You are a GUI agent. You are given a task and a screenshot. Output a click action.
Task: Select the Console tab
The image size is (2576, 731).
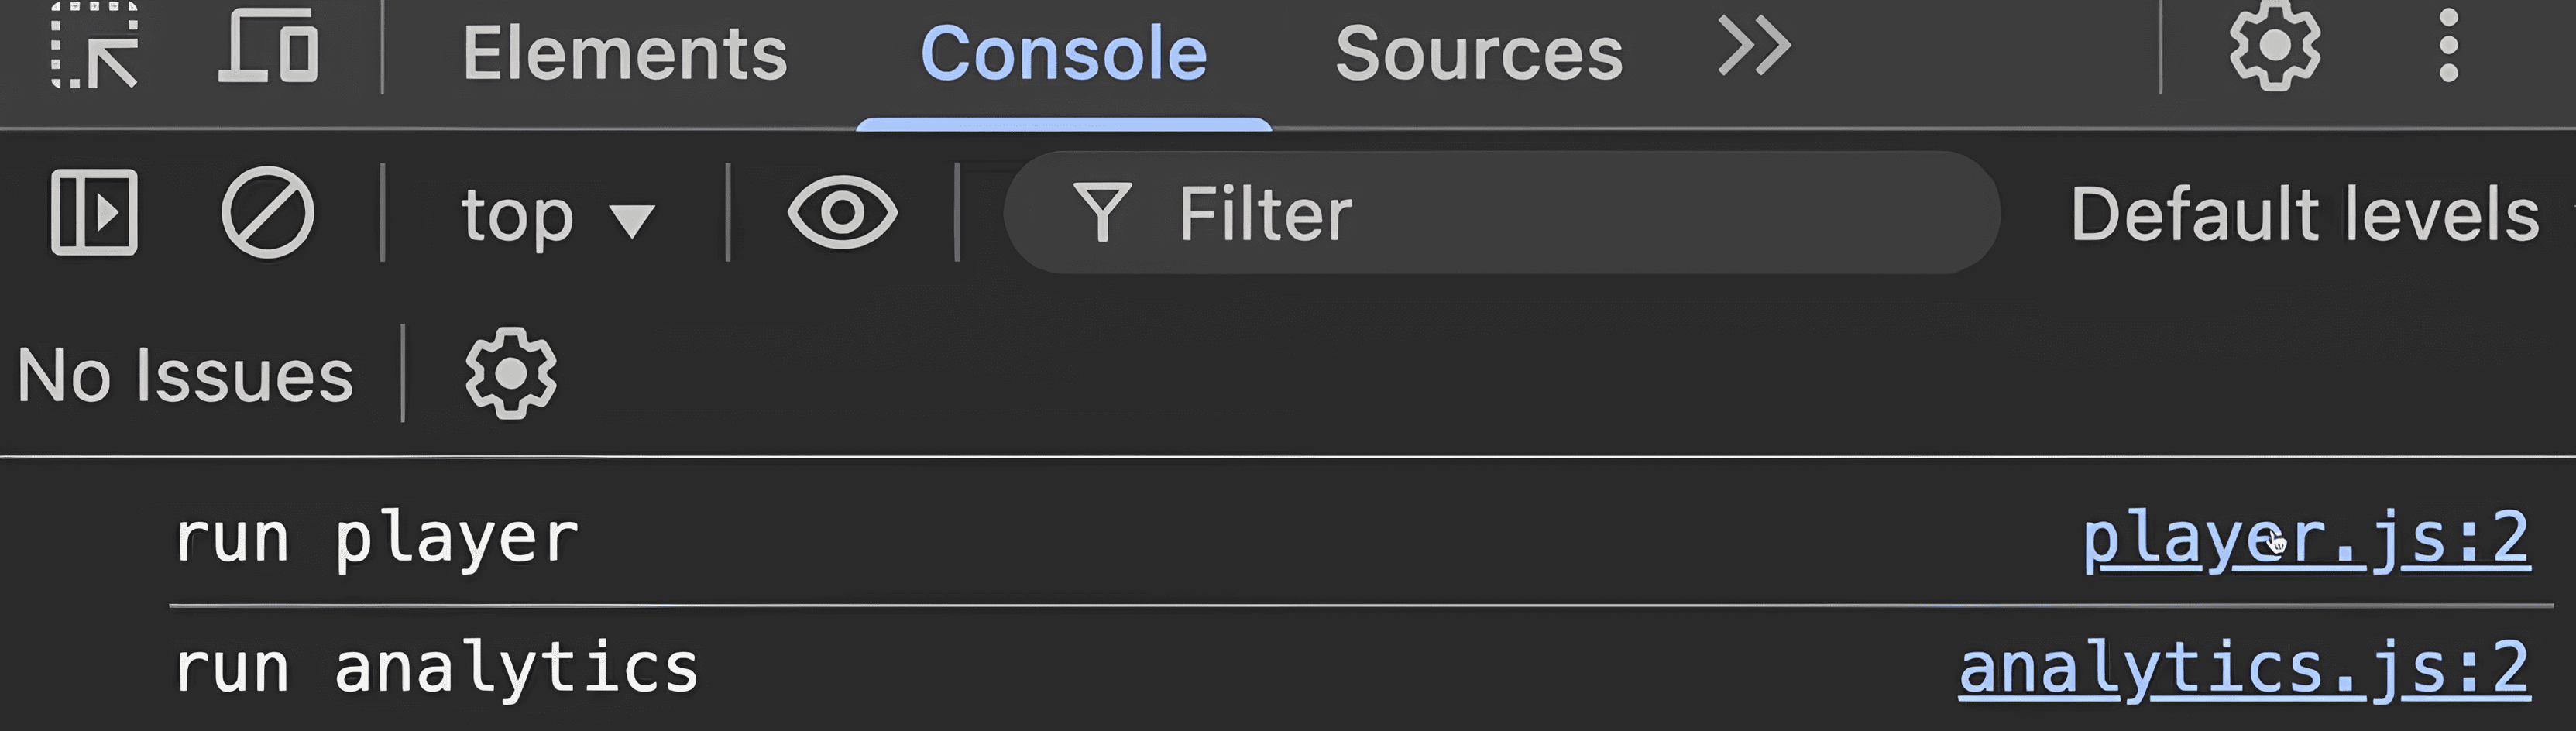(x=1063, y=53)
